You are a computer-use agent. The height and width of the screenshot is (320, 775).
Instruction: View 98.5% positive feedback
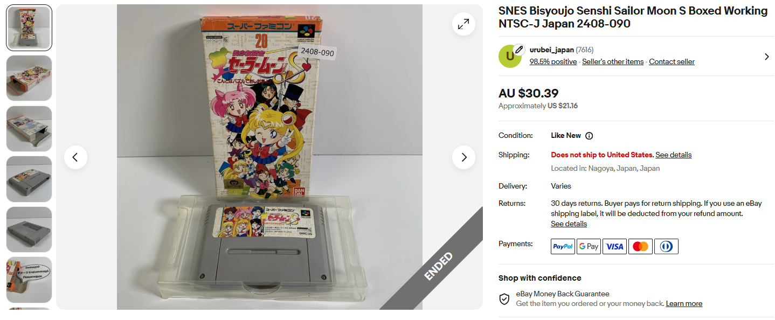point(553,62)
